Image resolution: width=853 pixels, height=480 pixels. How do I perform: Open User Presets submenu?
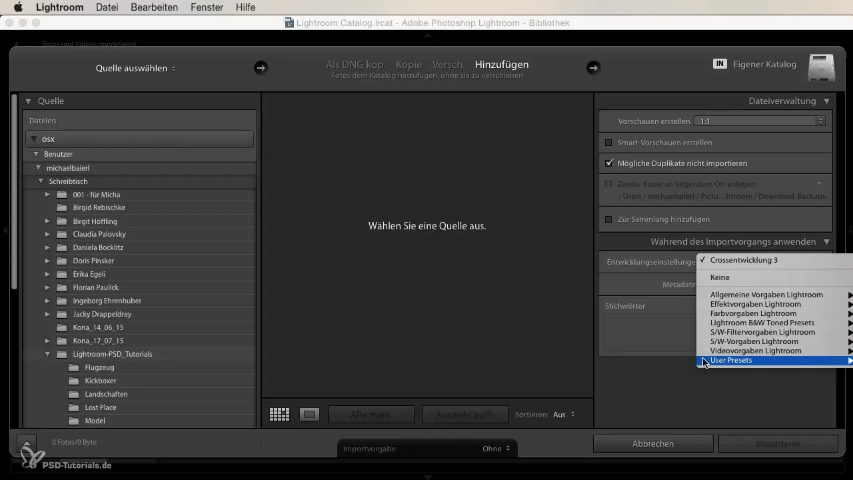click(775, 360)
